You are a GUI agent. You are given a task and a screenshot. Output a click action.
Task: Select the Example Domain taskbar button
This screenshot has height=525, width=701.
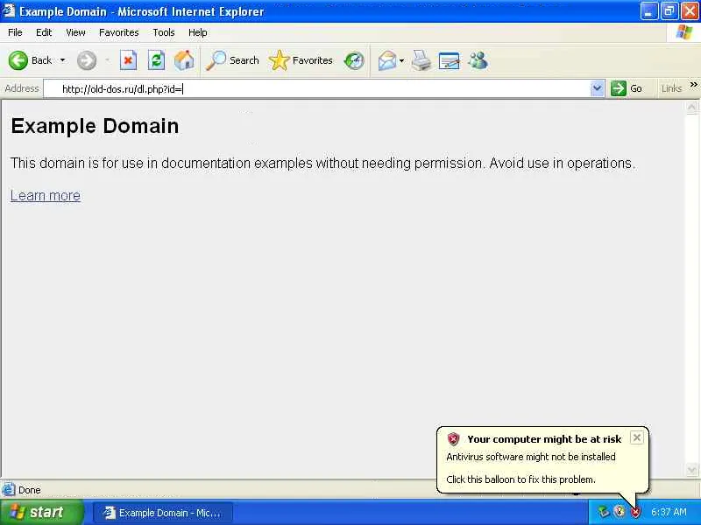(x=163, y=513)
